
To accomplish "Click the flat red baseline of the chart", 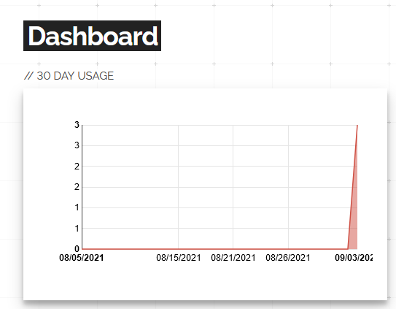I will click(x=214, y=249).
